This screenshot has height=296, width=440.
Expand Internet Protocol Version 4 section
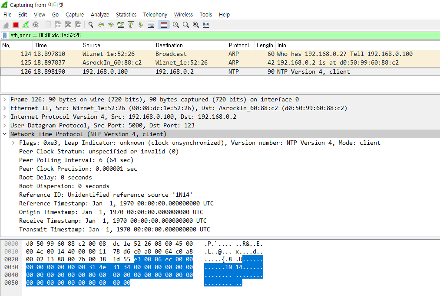(x=4, y=117)
